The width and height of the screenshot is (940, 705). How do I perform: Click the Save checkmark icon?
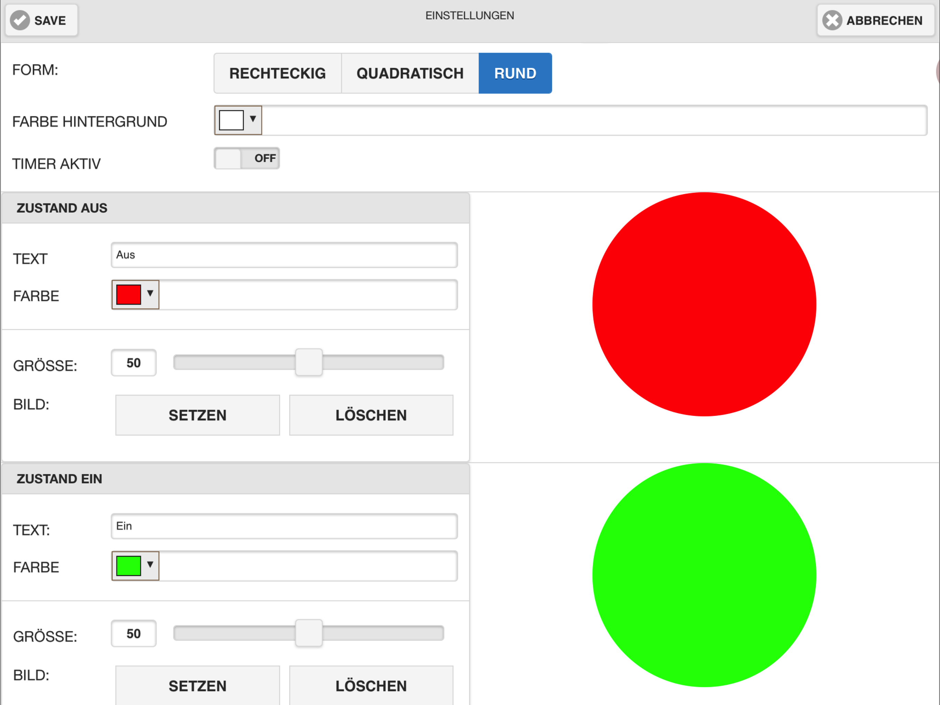20,20
